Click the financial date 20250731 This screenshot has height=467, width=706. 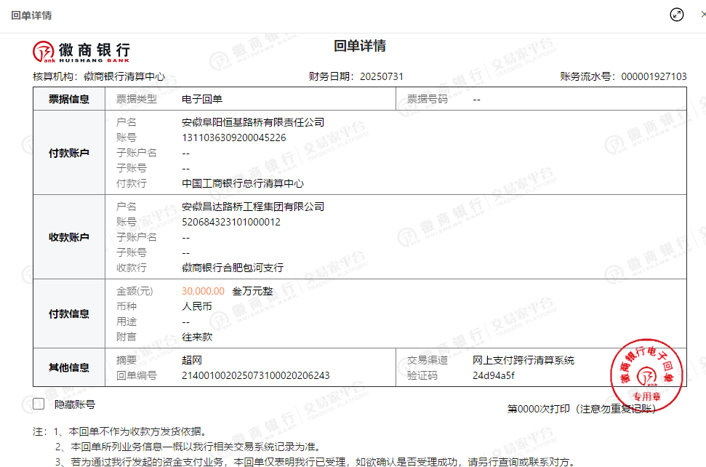(381, 76)
